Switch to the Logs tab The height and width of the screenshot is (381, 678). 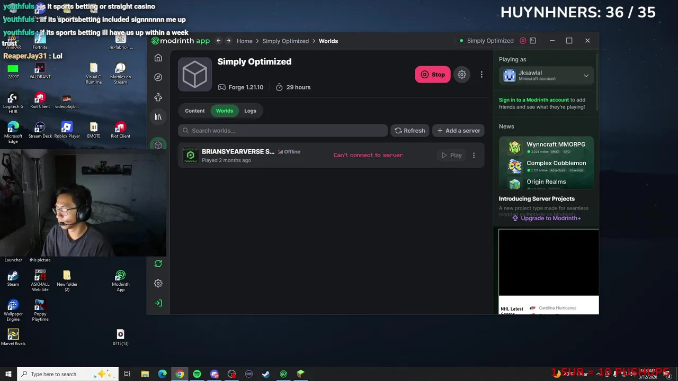click(x=250, y=111)
